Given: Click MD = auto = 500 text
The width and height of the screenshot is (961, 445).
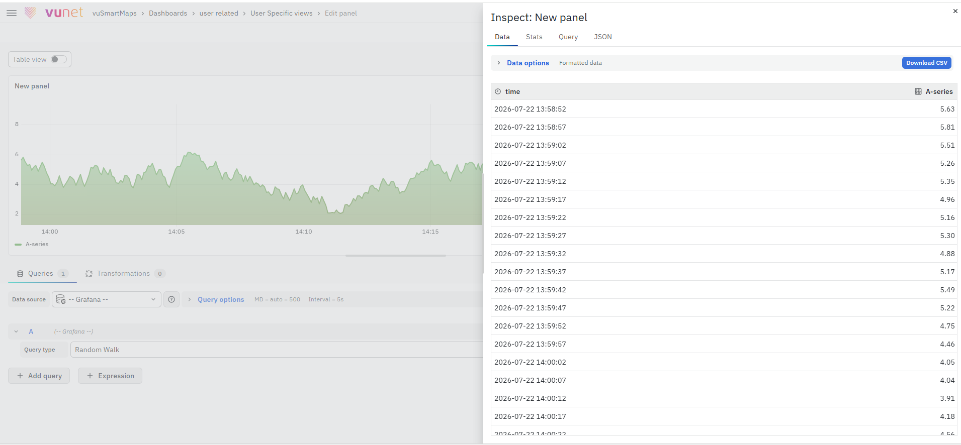Looking at the screenshot, I should coord(277,299).
